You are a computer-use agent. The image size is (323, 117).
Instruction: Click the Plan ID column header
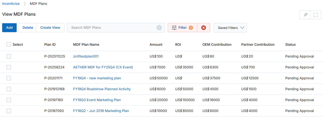click(x=50, y=45)
